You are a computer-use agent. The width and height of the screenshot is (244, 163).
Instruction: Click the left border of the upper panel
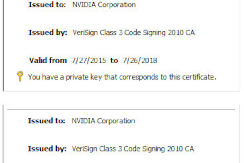(3, 44)
